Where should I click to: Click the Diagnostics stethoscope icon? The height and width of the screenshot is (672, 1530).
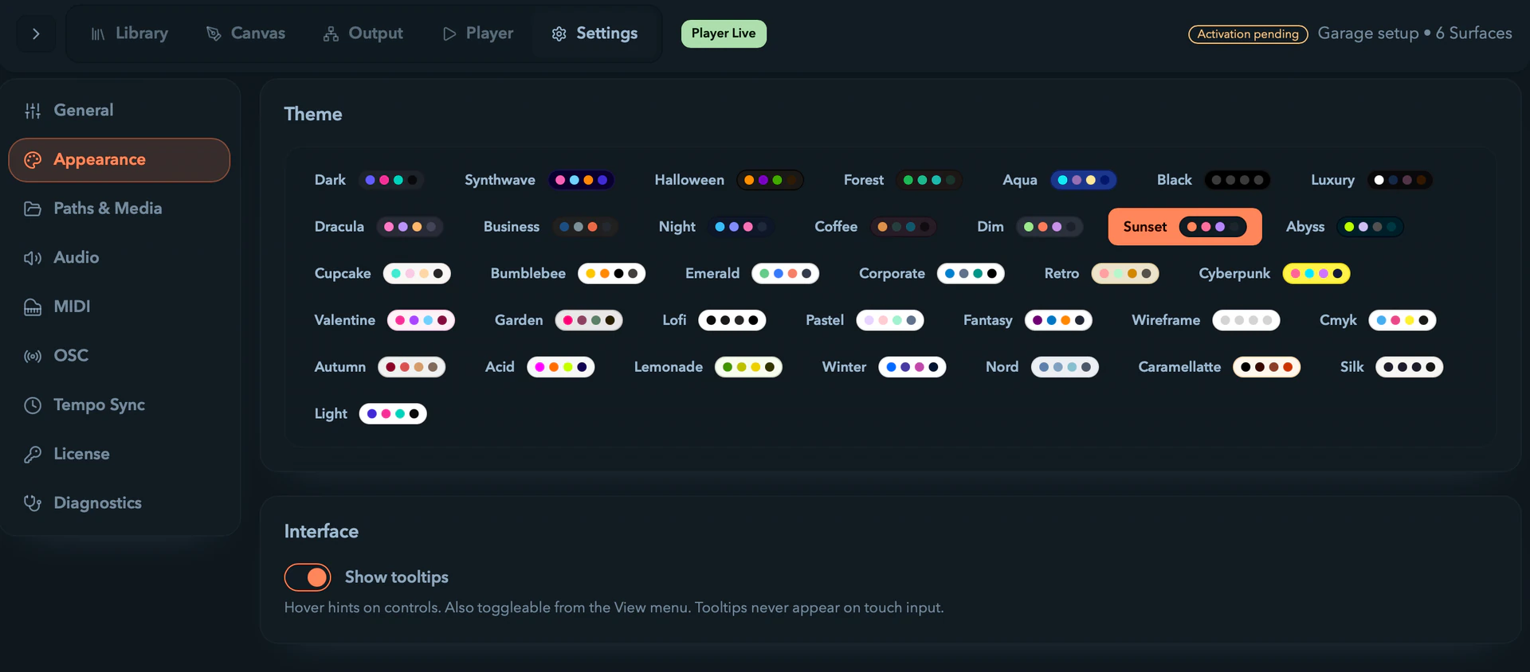[x=33, y=503]
